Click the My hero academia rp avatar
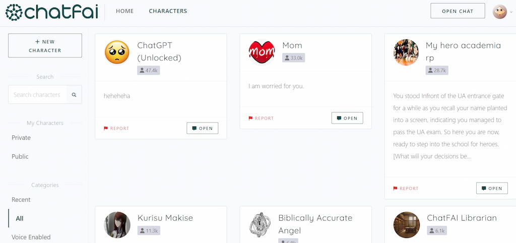 coord(406,52)
